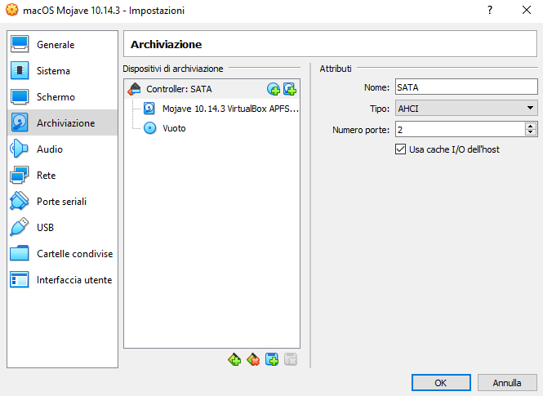Add a new storage controller
Image resolution: width=543 pixels, height=396 pixels.
(x=235, y=359)
